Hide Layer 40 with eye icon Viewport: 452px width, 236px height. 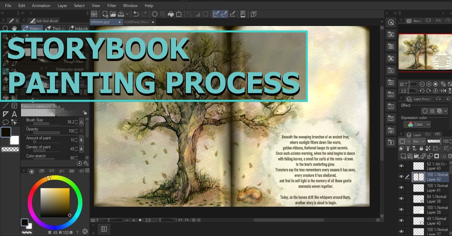pyautogui.click(x=401, y=221)
